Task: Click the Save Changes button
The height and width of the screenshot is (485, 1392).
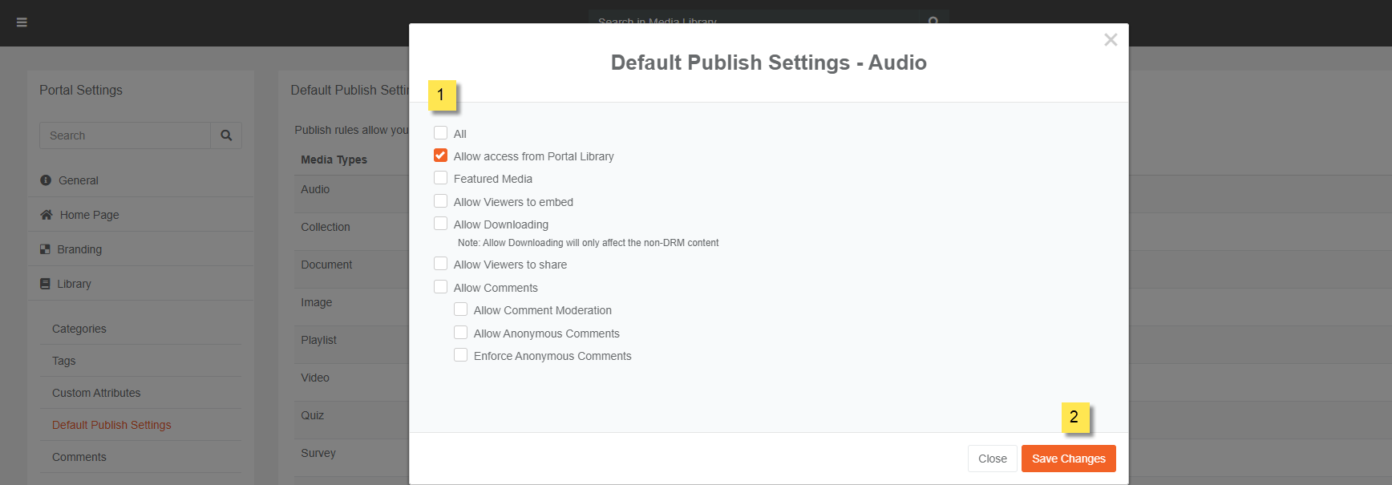Action: pyautogui.click(x=1068, y=459)
